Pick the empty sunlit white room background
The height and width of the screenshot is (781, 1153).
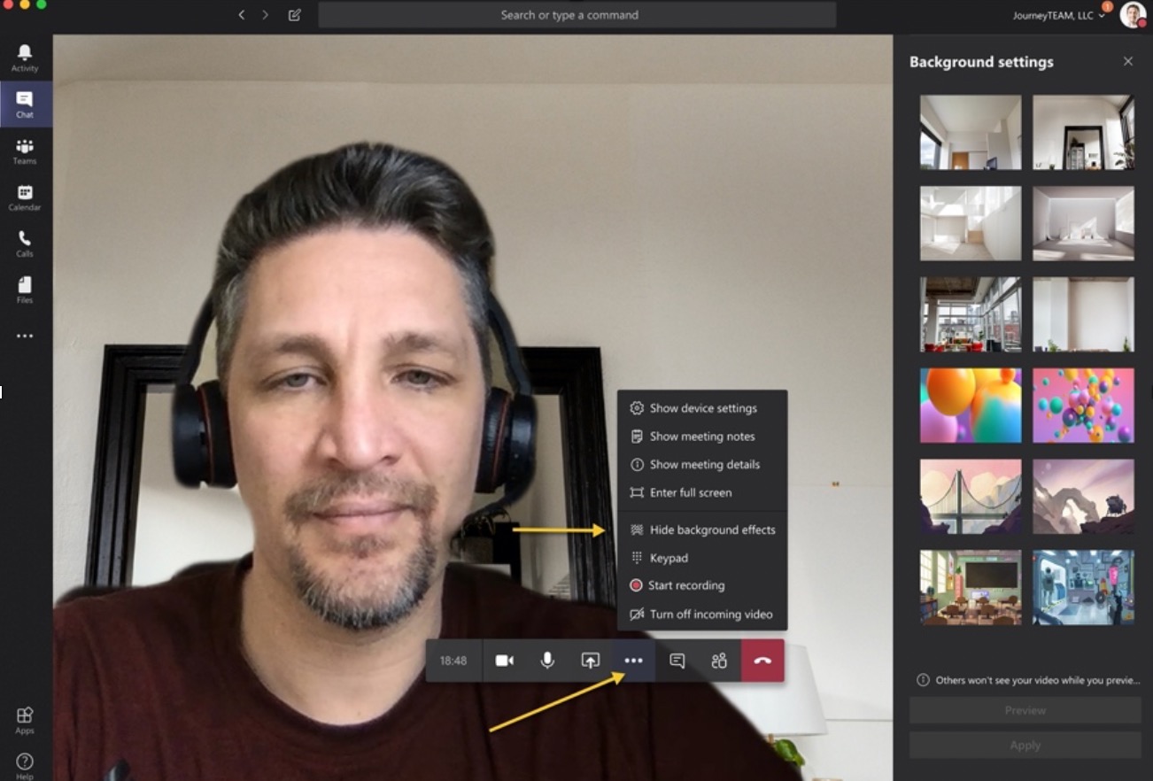click(1083, 223)
